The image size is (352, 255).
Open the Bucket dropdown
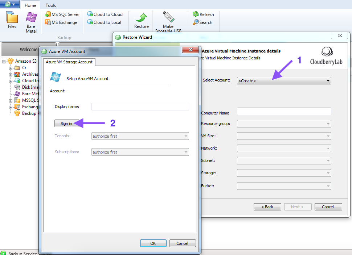point(284,186)
